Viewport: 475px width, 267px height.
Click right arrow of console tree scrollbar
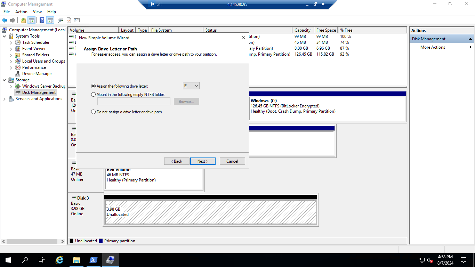[63, 241]
